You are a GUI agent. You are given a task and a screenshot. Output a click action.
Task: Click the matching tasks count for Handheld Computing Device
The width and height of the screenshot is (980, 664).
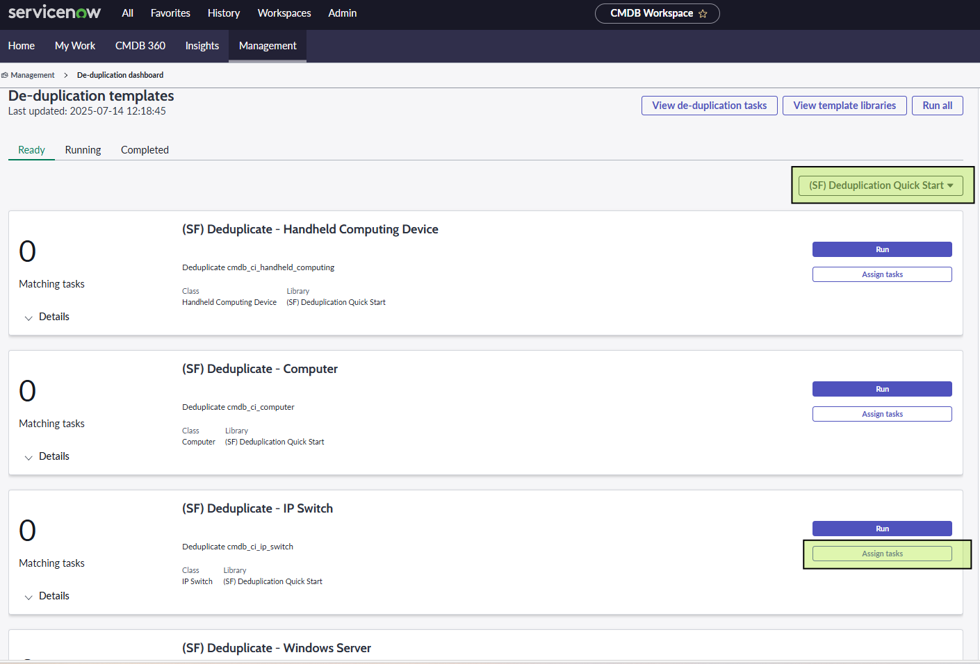[x=27, y=251]
